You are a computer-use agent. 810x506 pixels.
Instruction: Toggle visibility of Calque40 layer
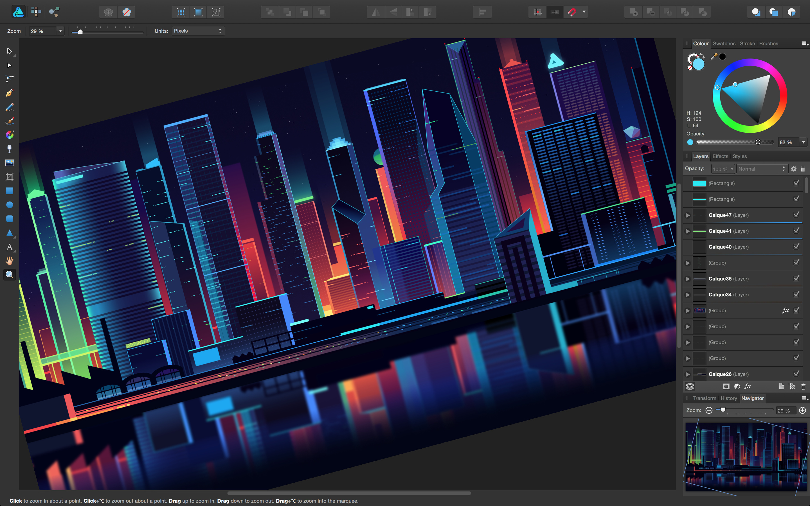point(796,246)
